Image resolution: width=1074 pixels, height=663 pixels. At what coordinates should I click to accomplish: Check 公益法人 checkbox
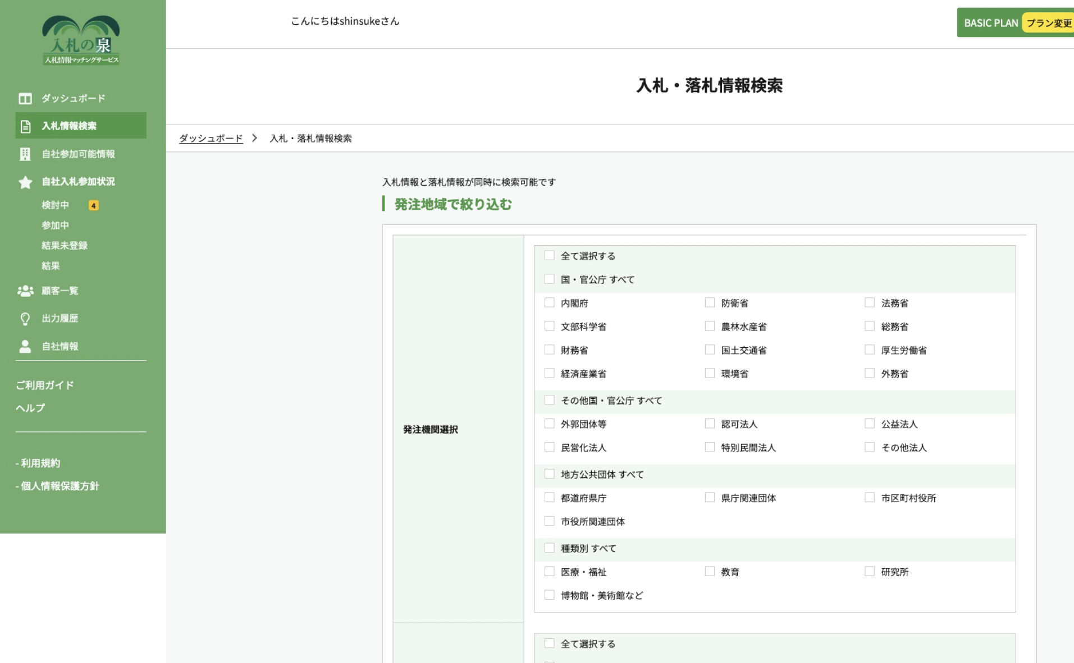[870, 424]
